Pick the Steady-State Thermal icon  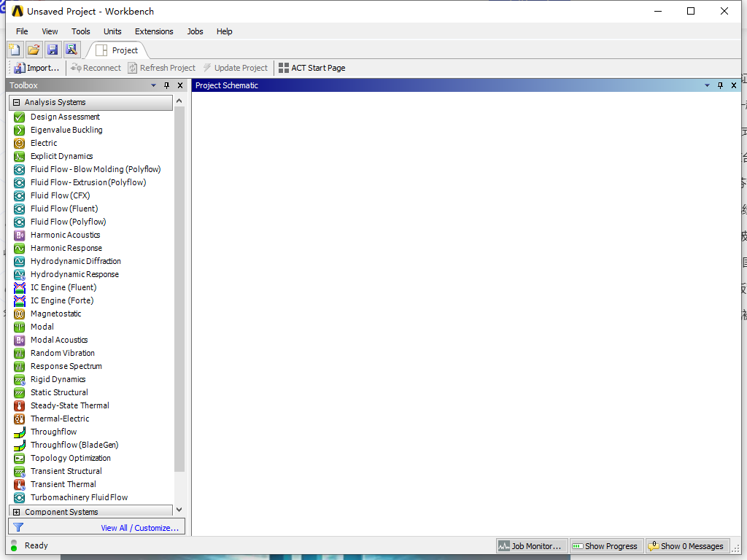(x=20, y=405)
